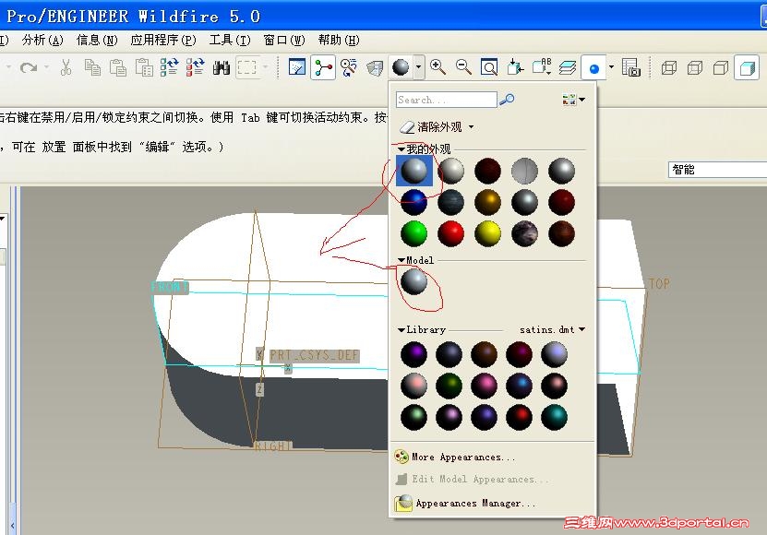This screenshot has height=535, width=767.
Task: Select the gray Model appearance sphere
Action: point(413,281)
